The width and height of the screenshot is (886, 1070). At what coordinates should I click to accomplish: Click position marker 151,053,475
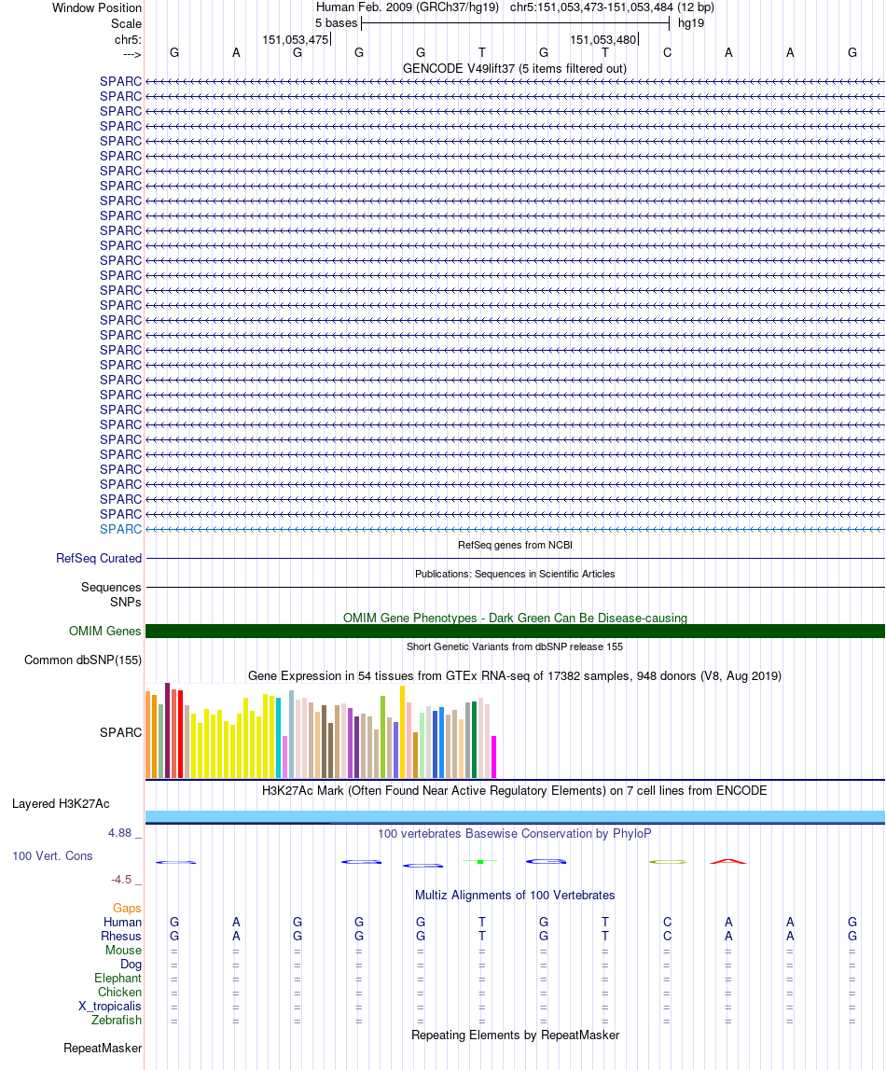pyautogui.click(x=296, y=39)
